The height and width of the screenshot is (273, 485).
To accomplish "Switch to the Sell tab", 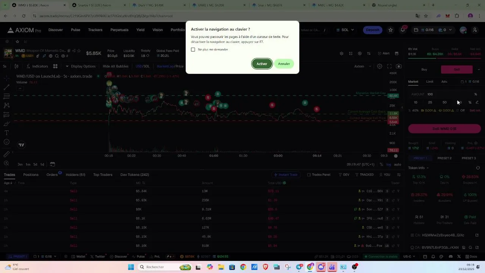I will click(x=457, y=69).
